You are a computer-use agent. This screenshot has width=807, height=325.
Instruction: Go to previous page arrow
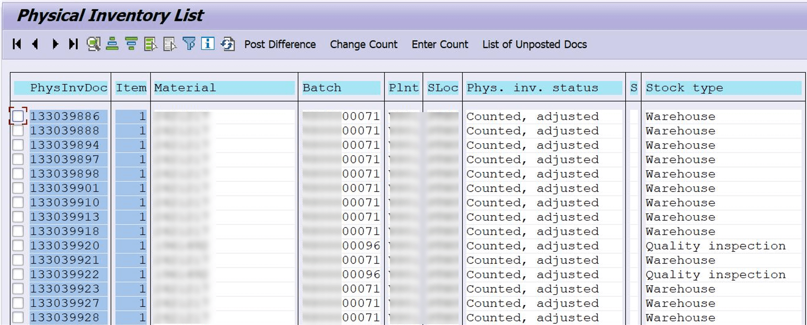(x=36, y=44)
